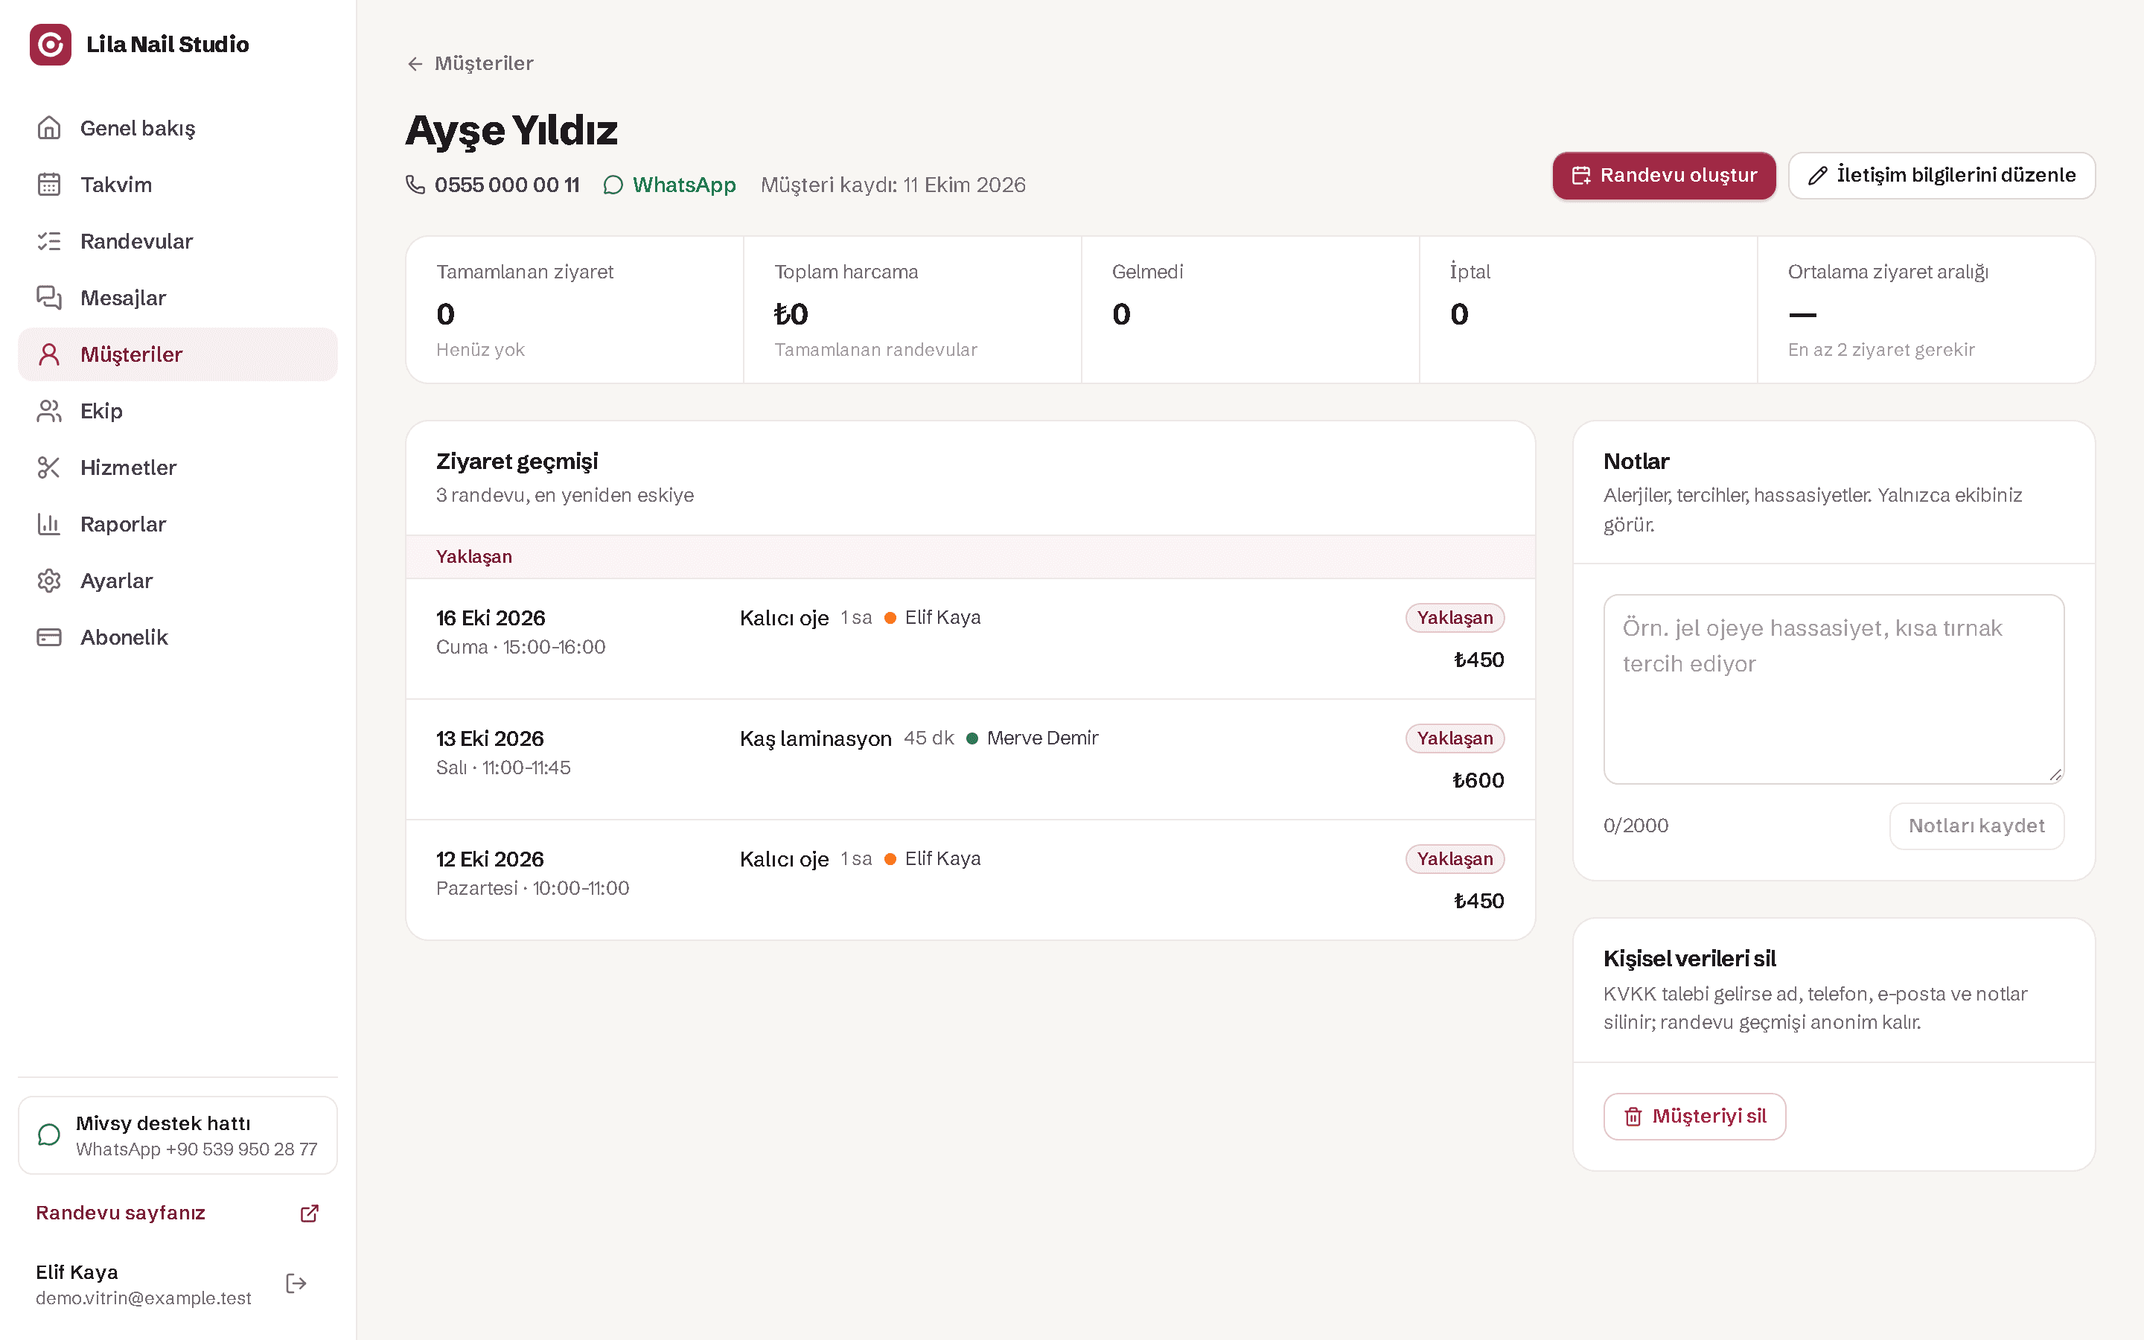Click the phone icon beside 0555 000 00 11
Viewport: 2144px width, 1340px height.
tap(415, 185)
